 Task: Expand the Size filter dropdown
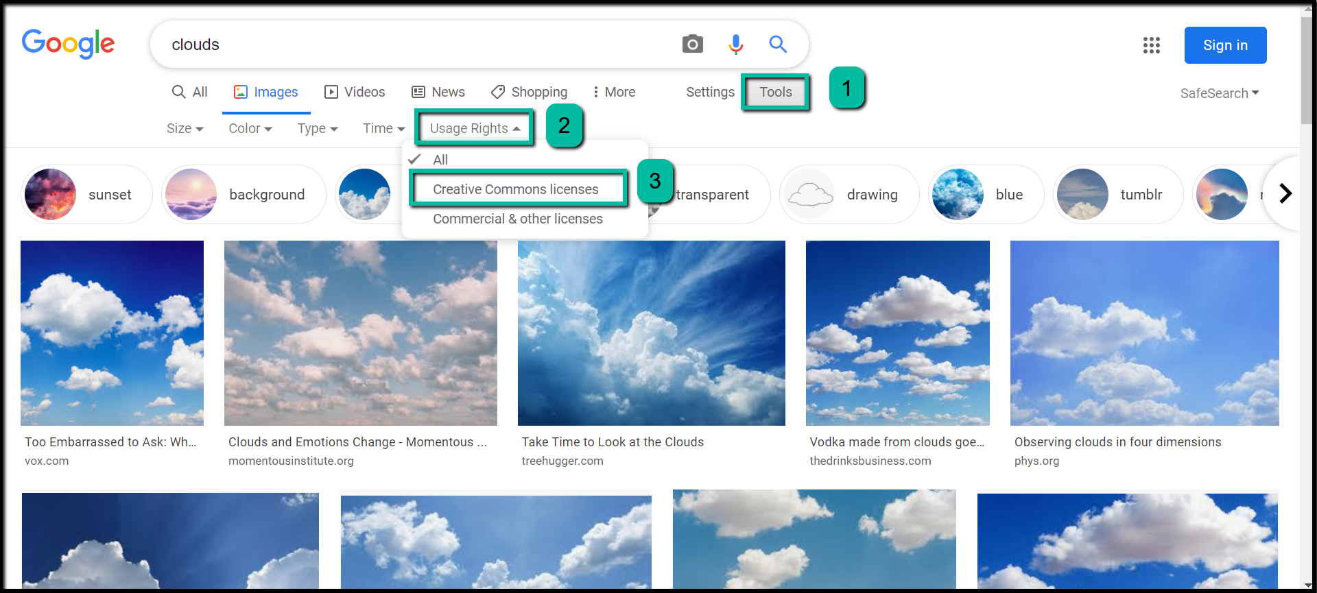coord(185,128)
